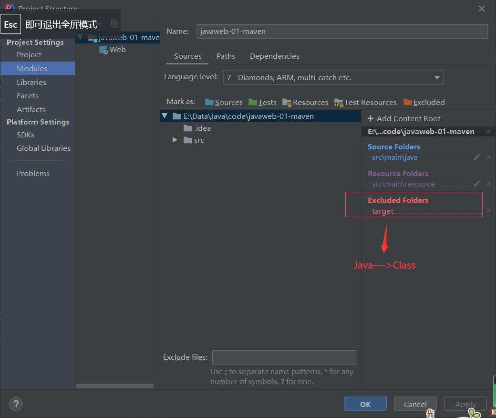The height and width of the screenshot is (418, 496).
Task: Click the OK button
Action: pyautogui.click(x=365, y=404)
